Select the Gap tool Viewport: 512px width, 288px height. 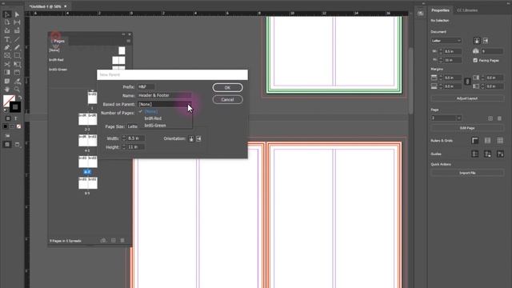(17, 22)
